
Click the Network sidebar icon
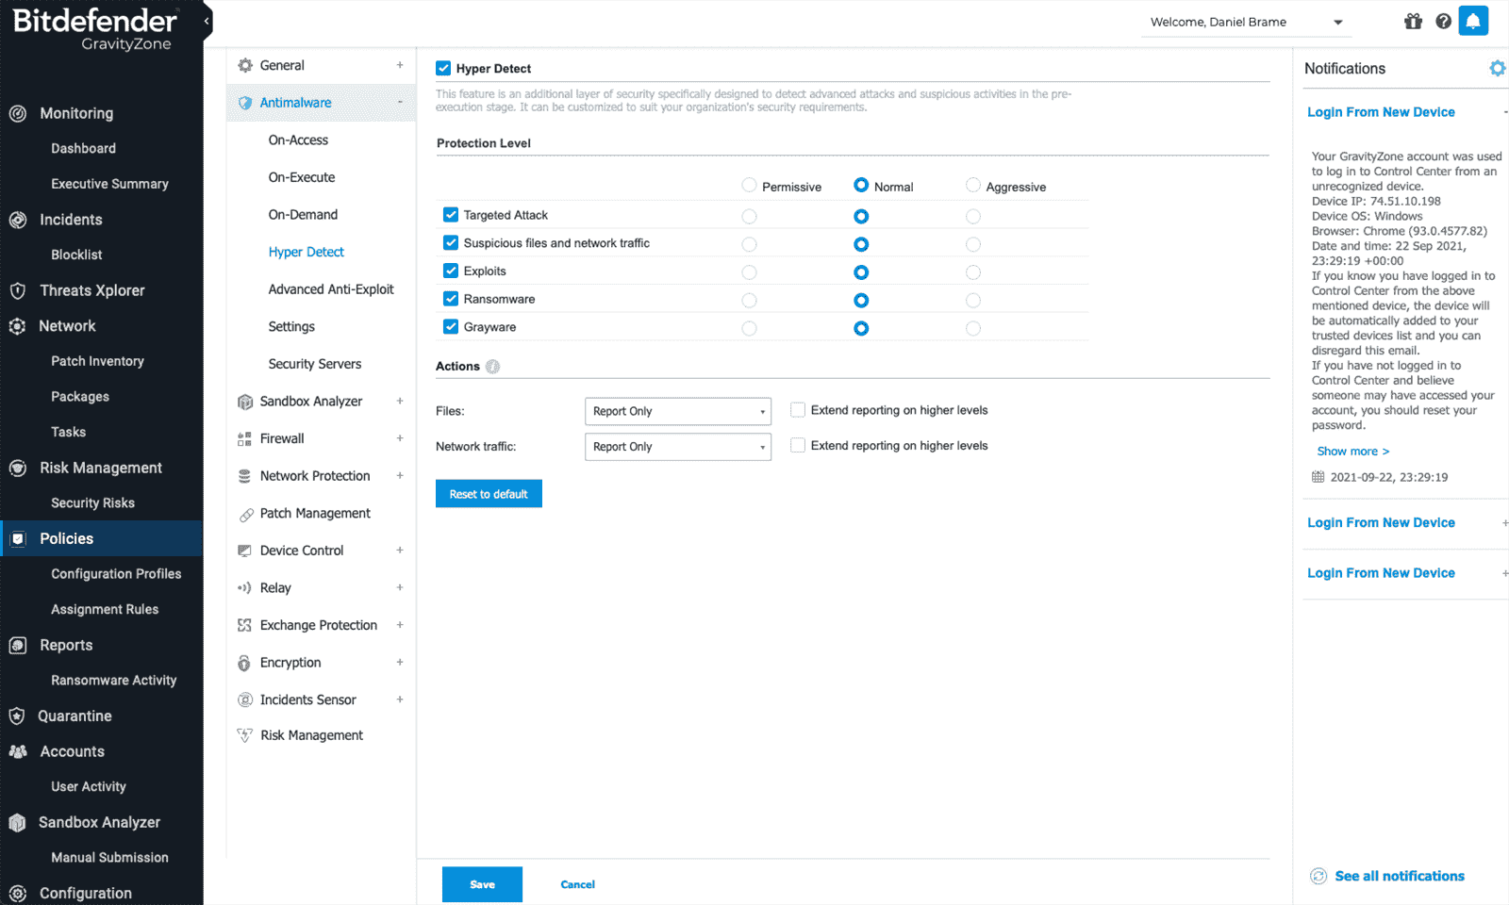tap(18, 326)
